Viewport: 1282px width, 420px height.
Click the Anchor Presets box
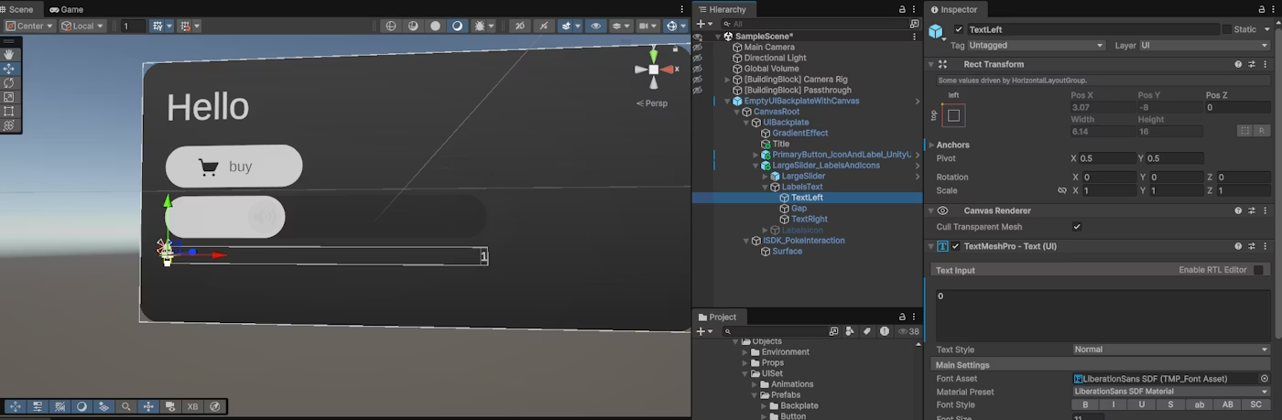point(953,115)
